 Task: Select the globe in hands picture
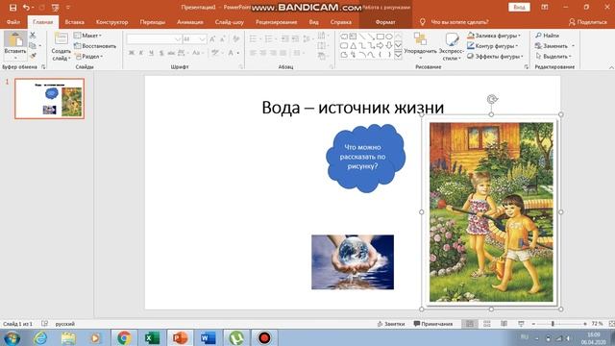pyautogui.click(x=353, y=262)
